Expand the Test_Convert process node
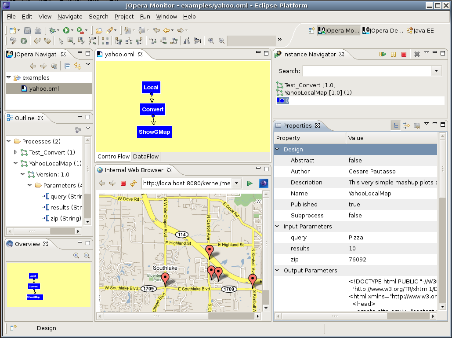This screenshot has height=338, width=452. [x=15, y=152]
